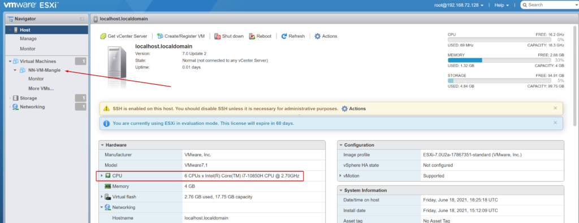Image resolution: width=579 pixels, height=223 pixels.
Task: Open More VMs... in Navigator
Action: point(41,89)
